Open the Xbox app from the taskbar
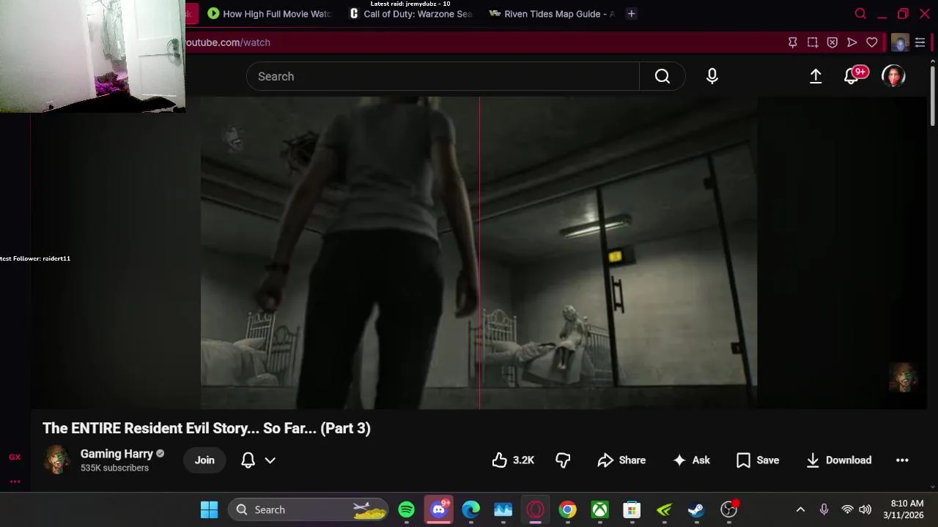938x527 pixels. [x=599, y=509]
